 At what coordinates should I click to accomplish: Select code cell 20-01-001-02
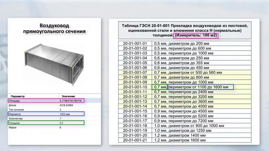click(135, 48)
